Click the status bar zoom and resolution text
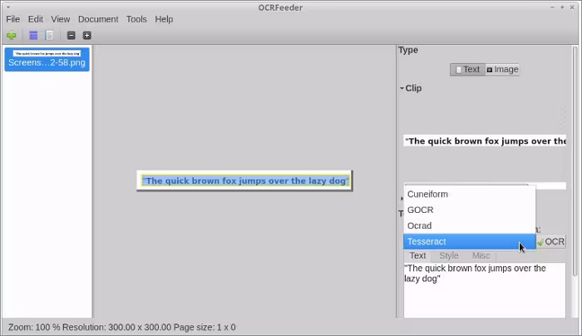The width and height of the screenshot is (582, 336). click(121, 327)
